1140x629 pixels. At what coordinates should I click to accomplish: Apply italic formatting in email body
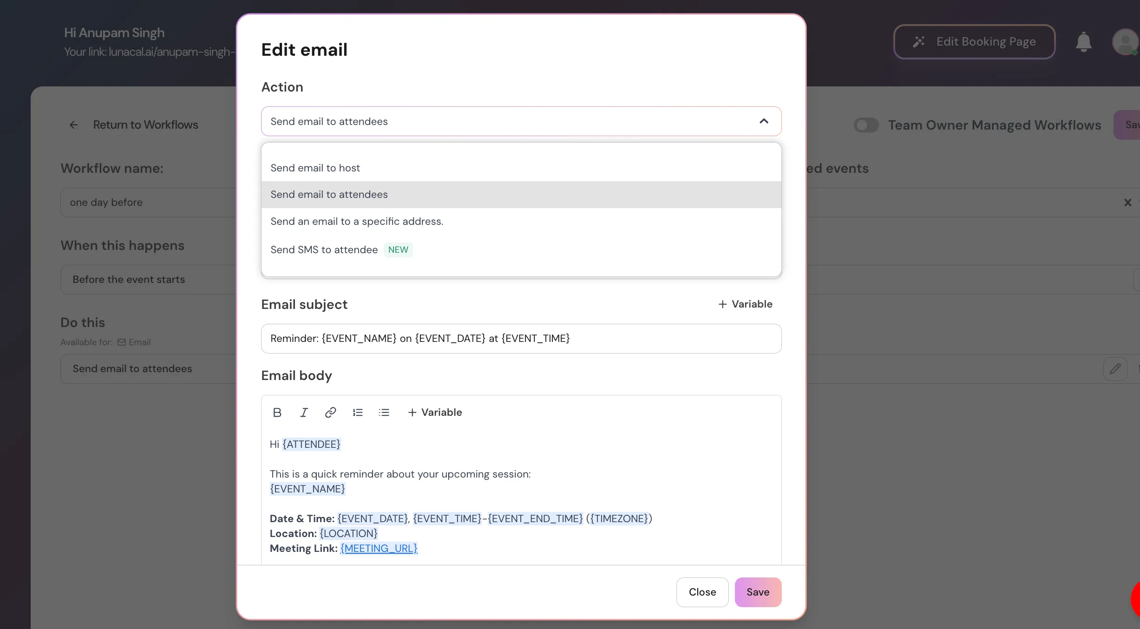coord(304,413)
